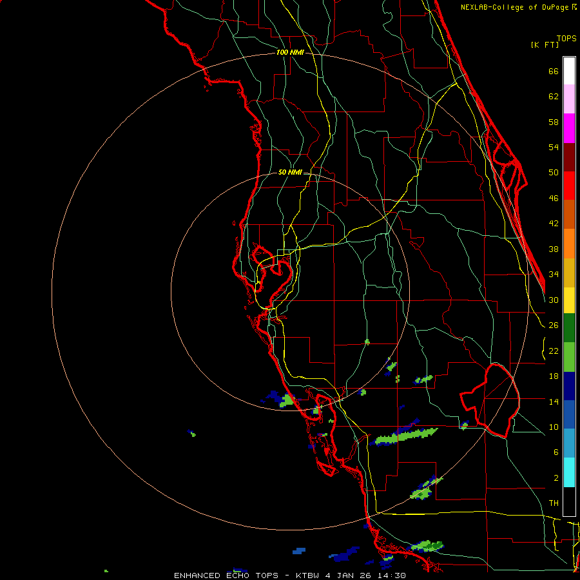Select the "6" tick on legend
This screenshot has width=580, height=580.
coord(556,452)
